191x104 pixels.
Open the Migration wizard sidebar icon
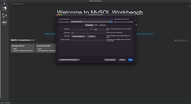[x=4, y=22]
